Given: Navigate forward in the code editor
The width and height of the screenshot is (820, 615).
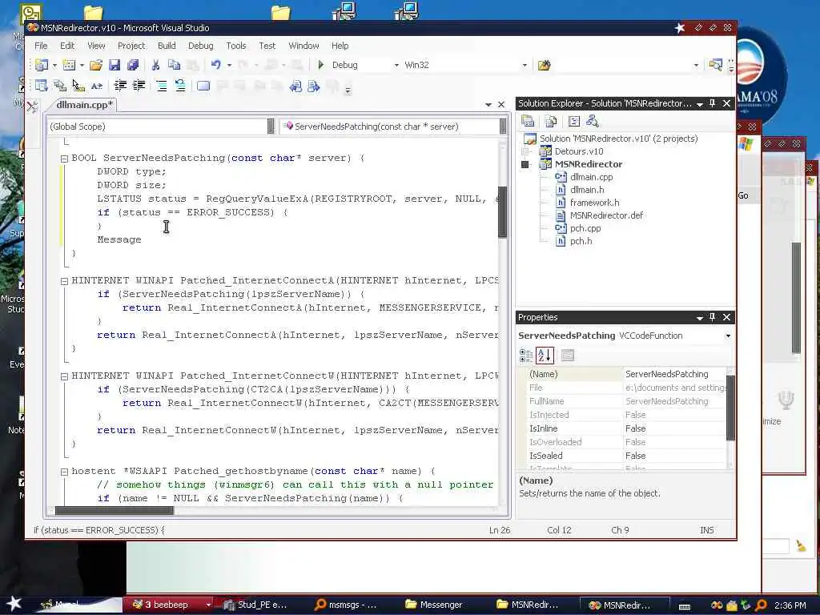Looking at the screenshot, I should [313, 86].
